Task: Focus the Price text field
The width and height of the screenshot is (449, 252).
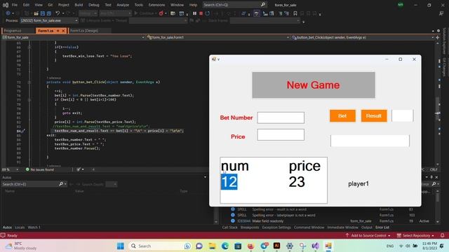Action: (281, 134)
